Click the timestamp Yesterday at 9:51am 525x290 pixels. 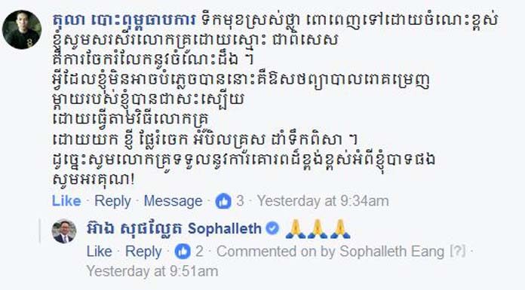coord(152,271)
